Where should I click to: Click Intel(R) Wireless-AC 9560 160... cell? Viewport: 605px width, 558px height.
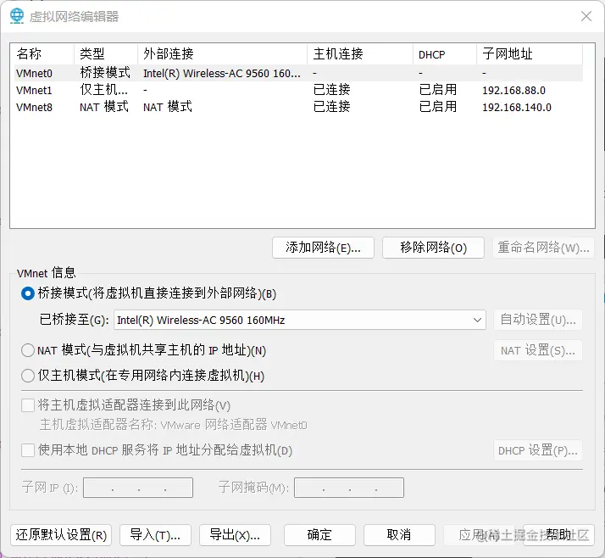click(222, 74)
